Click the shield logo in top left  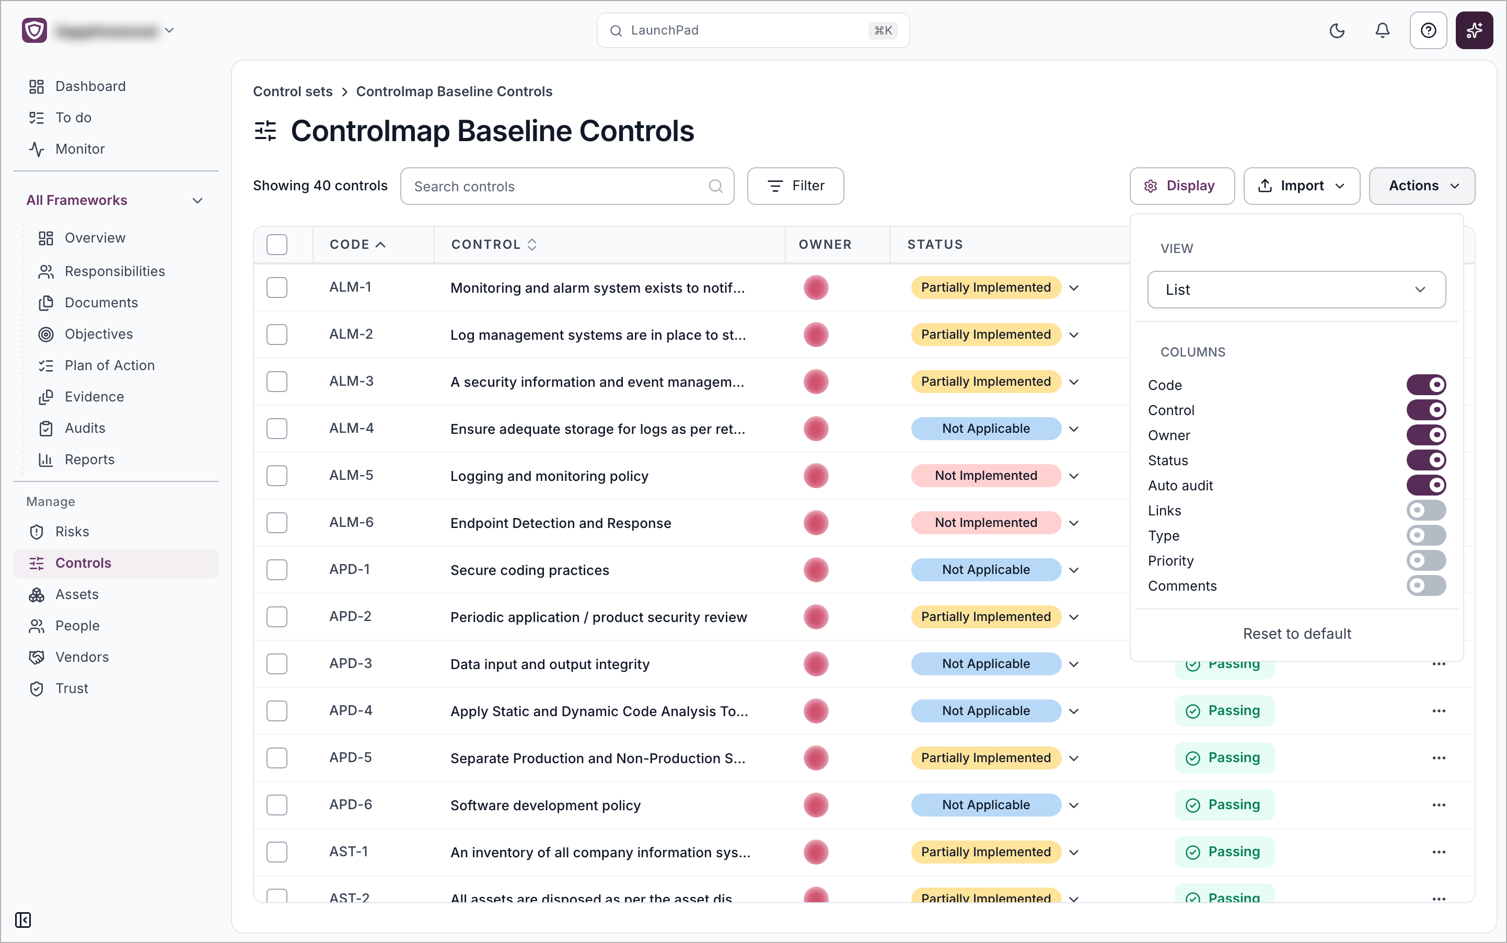coord(34,30)
